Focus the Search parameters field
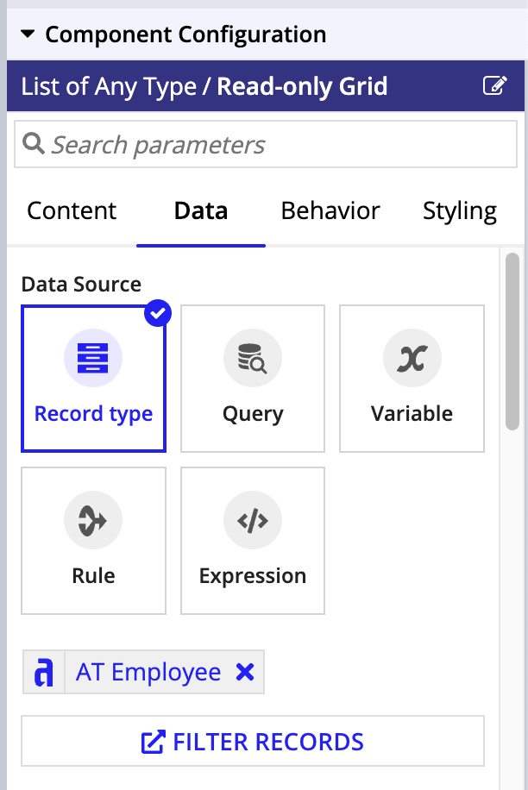The image size is (528, 790). 266,144
